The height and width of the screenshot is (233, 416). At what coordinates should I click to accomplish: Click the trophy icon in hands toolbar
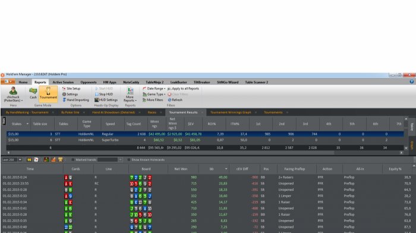61,159
